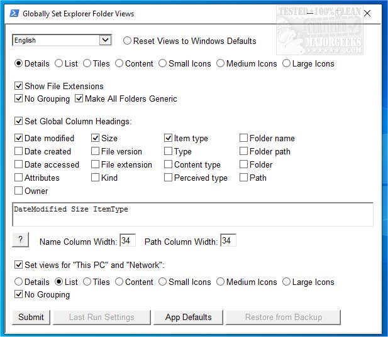
Task: Click the column headings text box
Action: pyautogui.click(x=192, y=214)
